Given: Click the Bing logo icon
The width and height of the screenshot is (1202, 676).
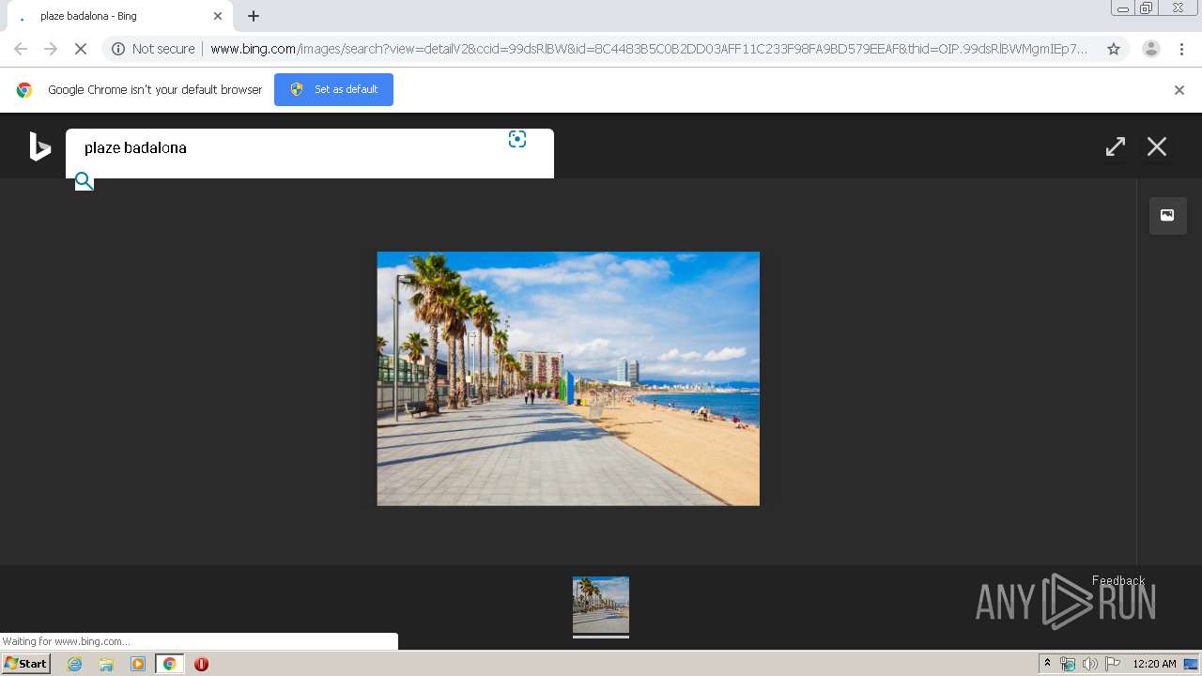Looking at the screenshot, I should (x=39, y=146).
